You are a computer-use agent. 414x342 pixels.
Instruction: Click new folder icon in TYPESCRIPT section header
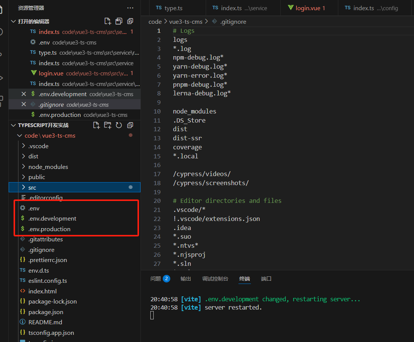point(107,125)
